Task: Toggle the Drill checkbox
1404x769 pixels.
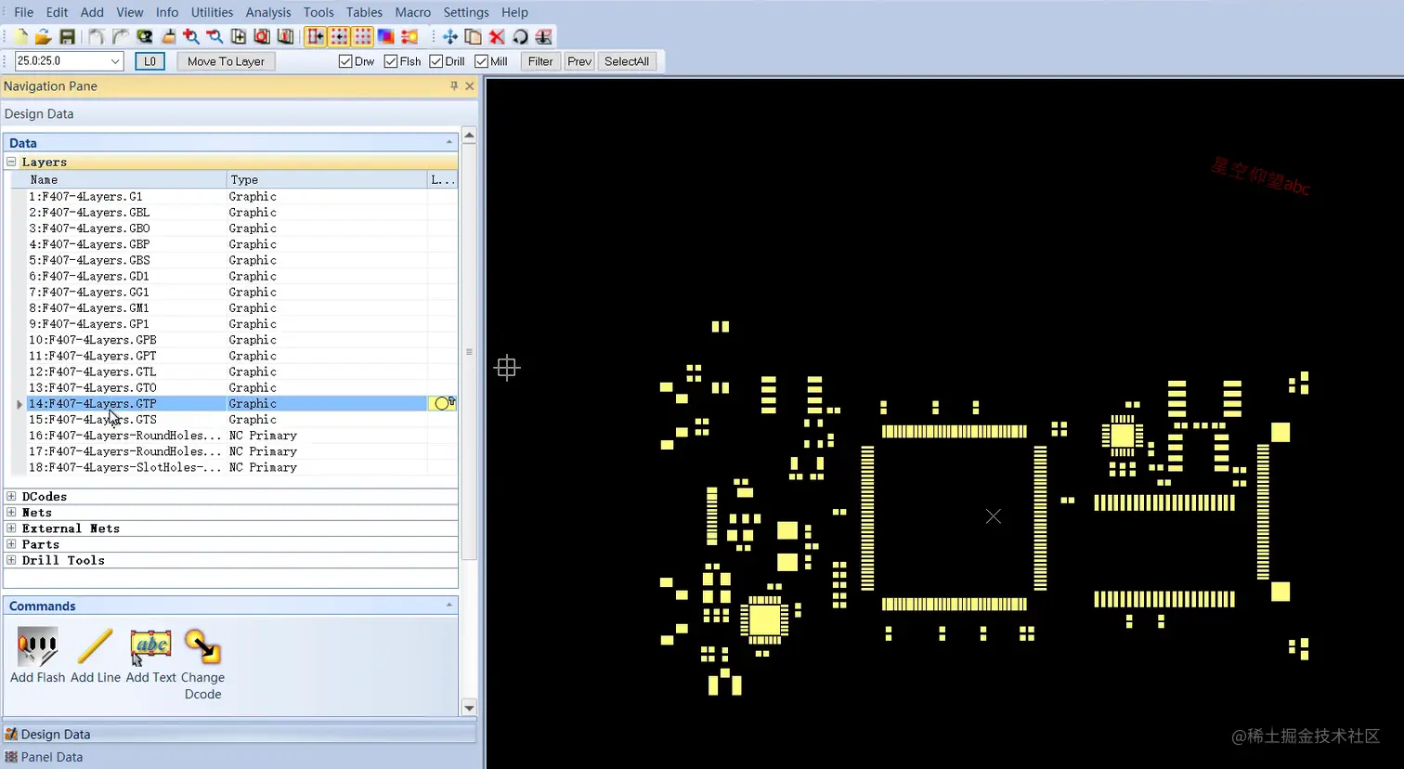Action: click(435, 61)
